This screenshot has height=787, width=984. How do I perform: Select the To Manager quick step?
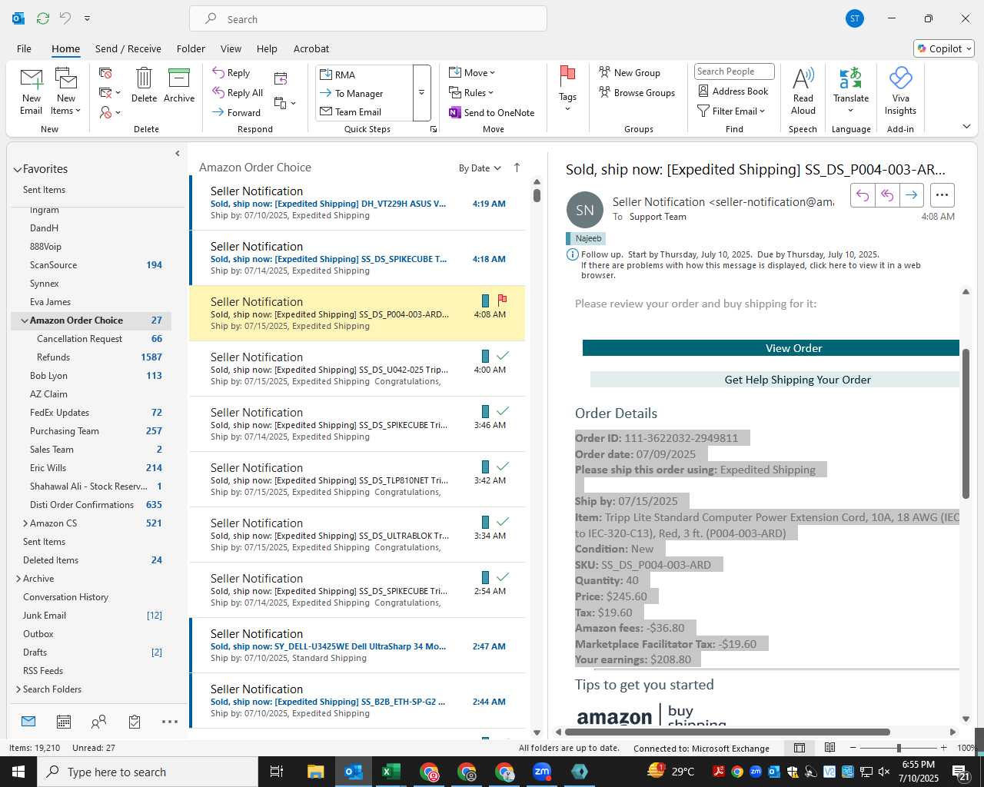click(x=364, y=93)
